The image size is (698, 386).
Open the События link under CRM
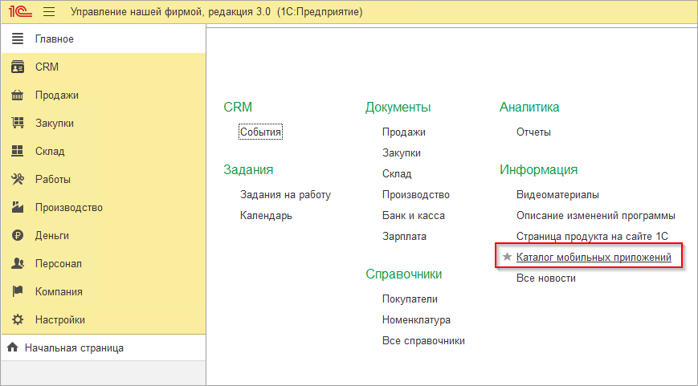[x=260, y=132]
